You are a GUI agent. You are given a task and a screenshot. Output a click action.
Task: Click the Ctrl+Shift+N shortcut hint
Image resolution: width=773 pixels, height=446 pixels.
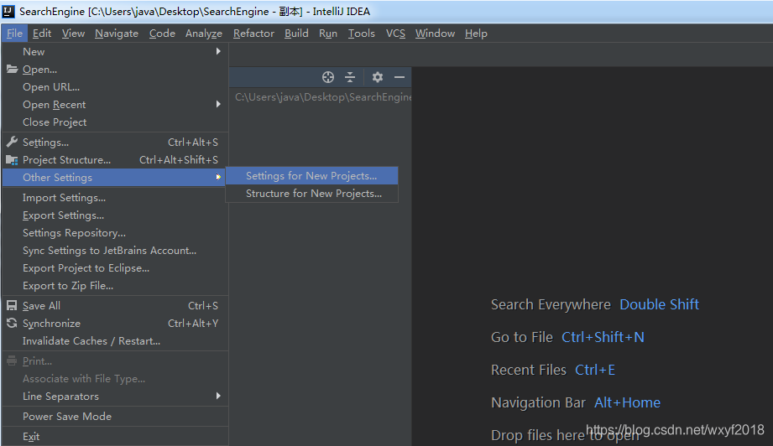(x=603, y=337)
